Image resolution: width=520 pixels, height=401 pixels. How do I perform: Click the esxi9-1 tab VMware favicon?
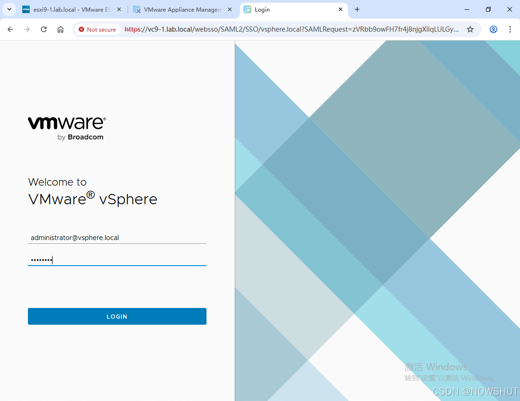[x=26, y=10]
